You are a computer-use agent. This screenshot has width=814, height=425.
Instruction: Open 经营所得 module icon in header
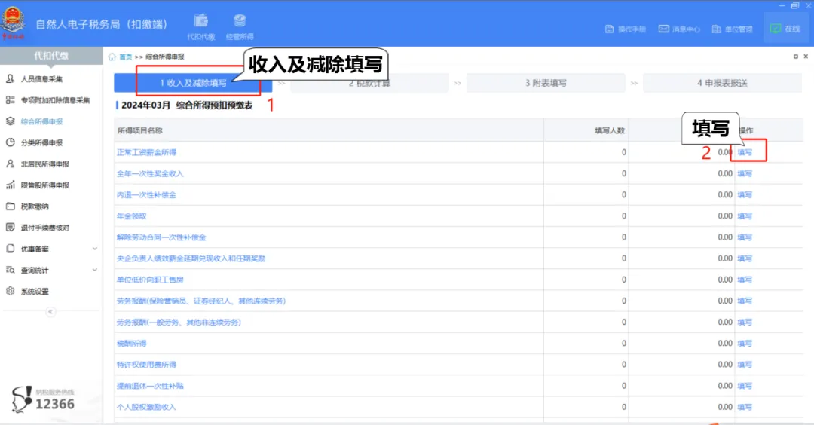240,26
